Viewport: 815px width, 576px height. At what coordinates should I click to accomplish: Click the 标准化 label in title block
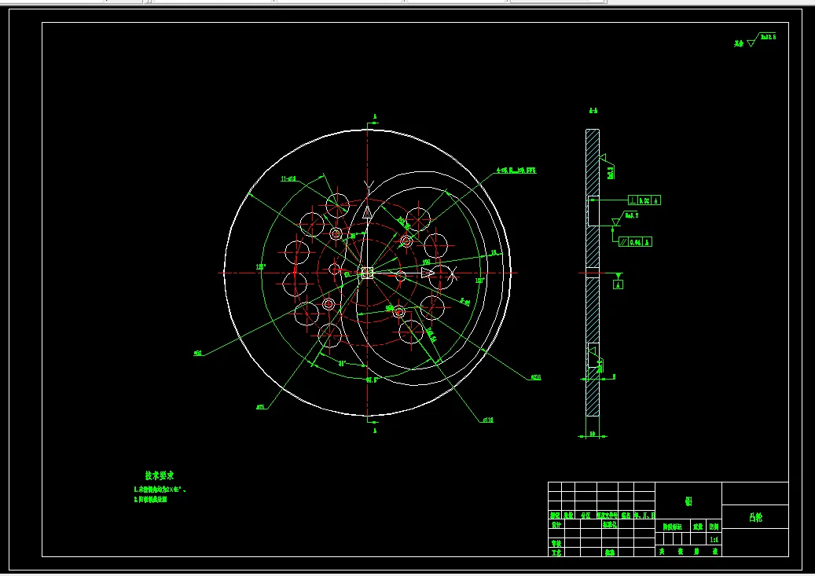pos(610,525)
